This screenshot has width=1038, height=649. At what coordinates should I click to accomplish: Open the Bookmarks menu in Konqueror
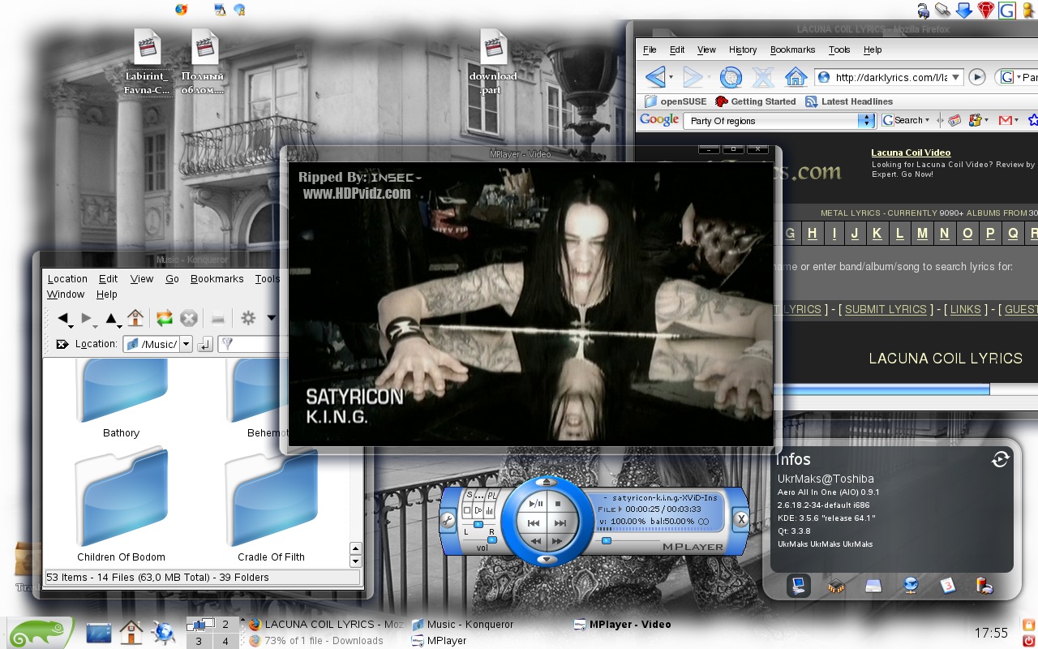tap(217, 278)
